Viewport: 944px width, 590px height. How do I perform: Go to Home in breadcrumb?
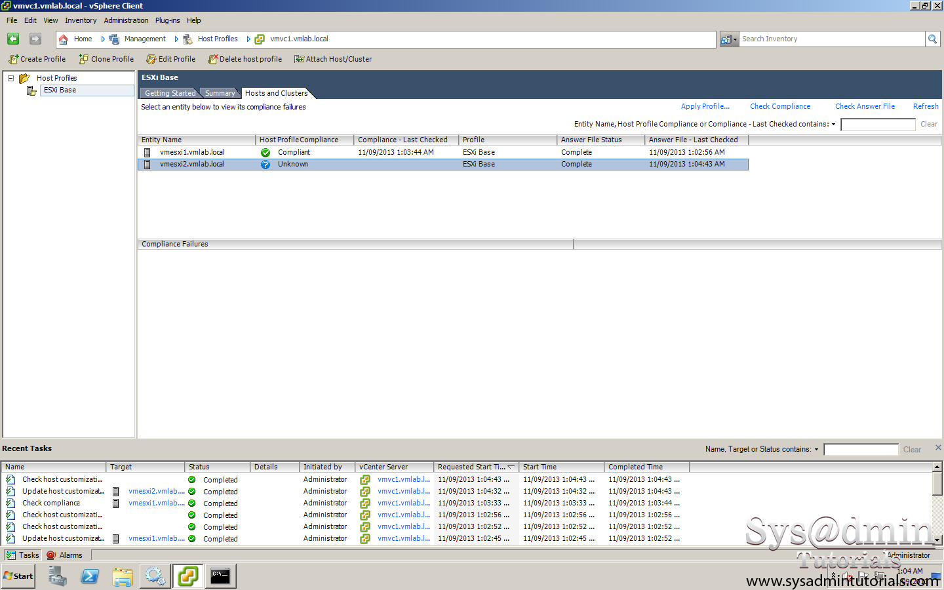click(x=83, y=39)
